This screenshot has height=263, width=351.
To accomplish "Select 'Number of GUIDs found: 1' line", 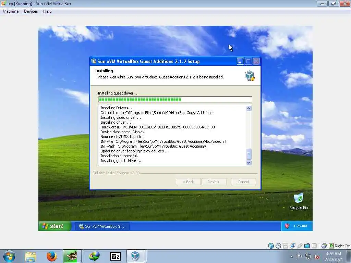I will tap(122, 137).
